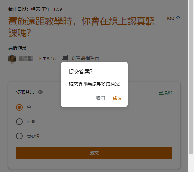Select the 看心情 radio option
The height and width of the screenshot is (172, 194).
(x=19, y=136)
